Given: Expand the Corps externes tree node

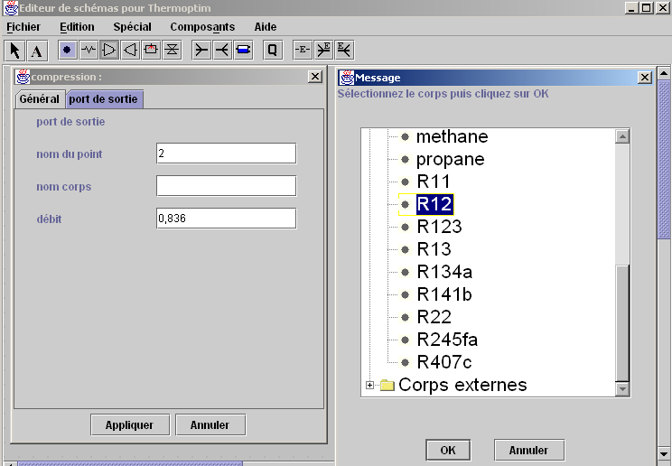Looking at the screenshot, I should pos(369,385).
